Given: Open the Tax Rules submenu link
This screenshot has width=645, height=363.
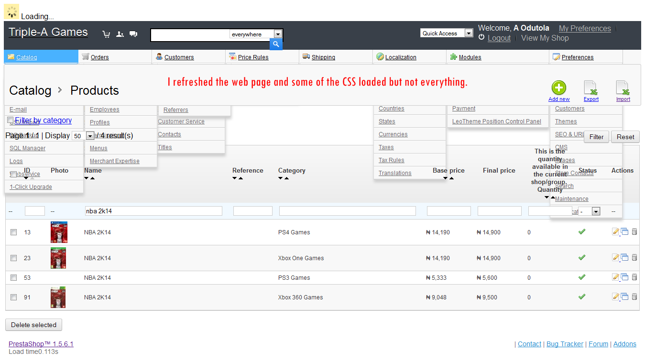Looking at the screenshot, I should pyautogui.click(x=392, y=160).
